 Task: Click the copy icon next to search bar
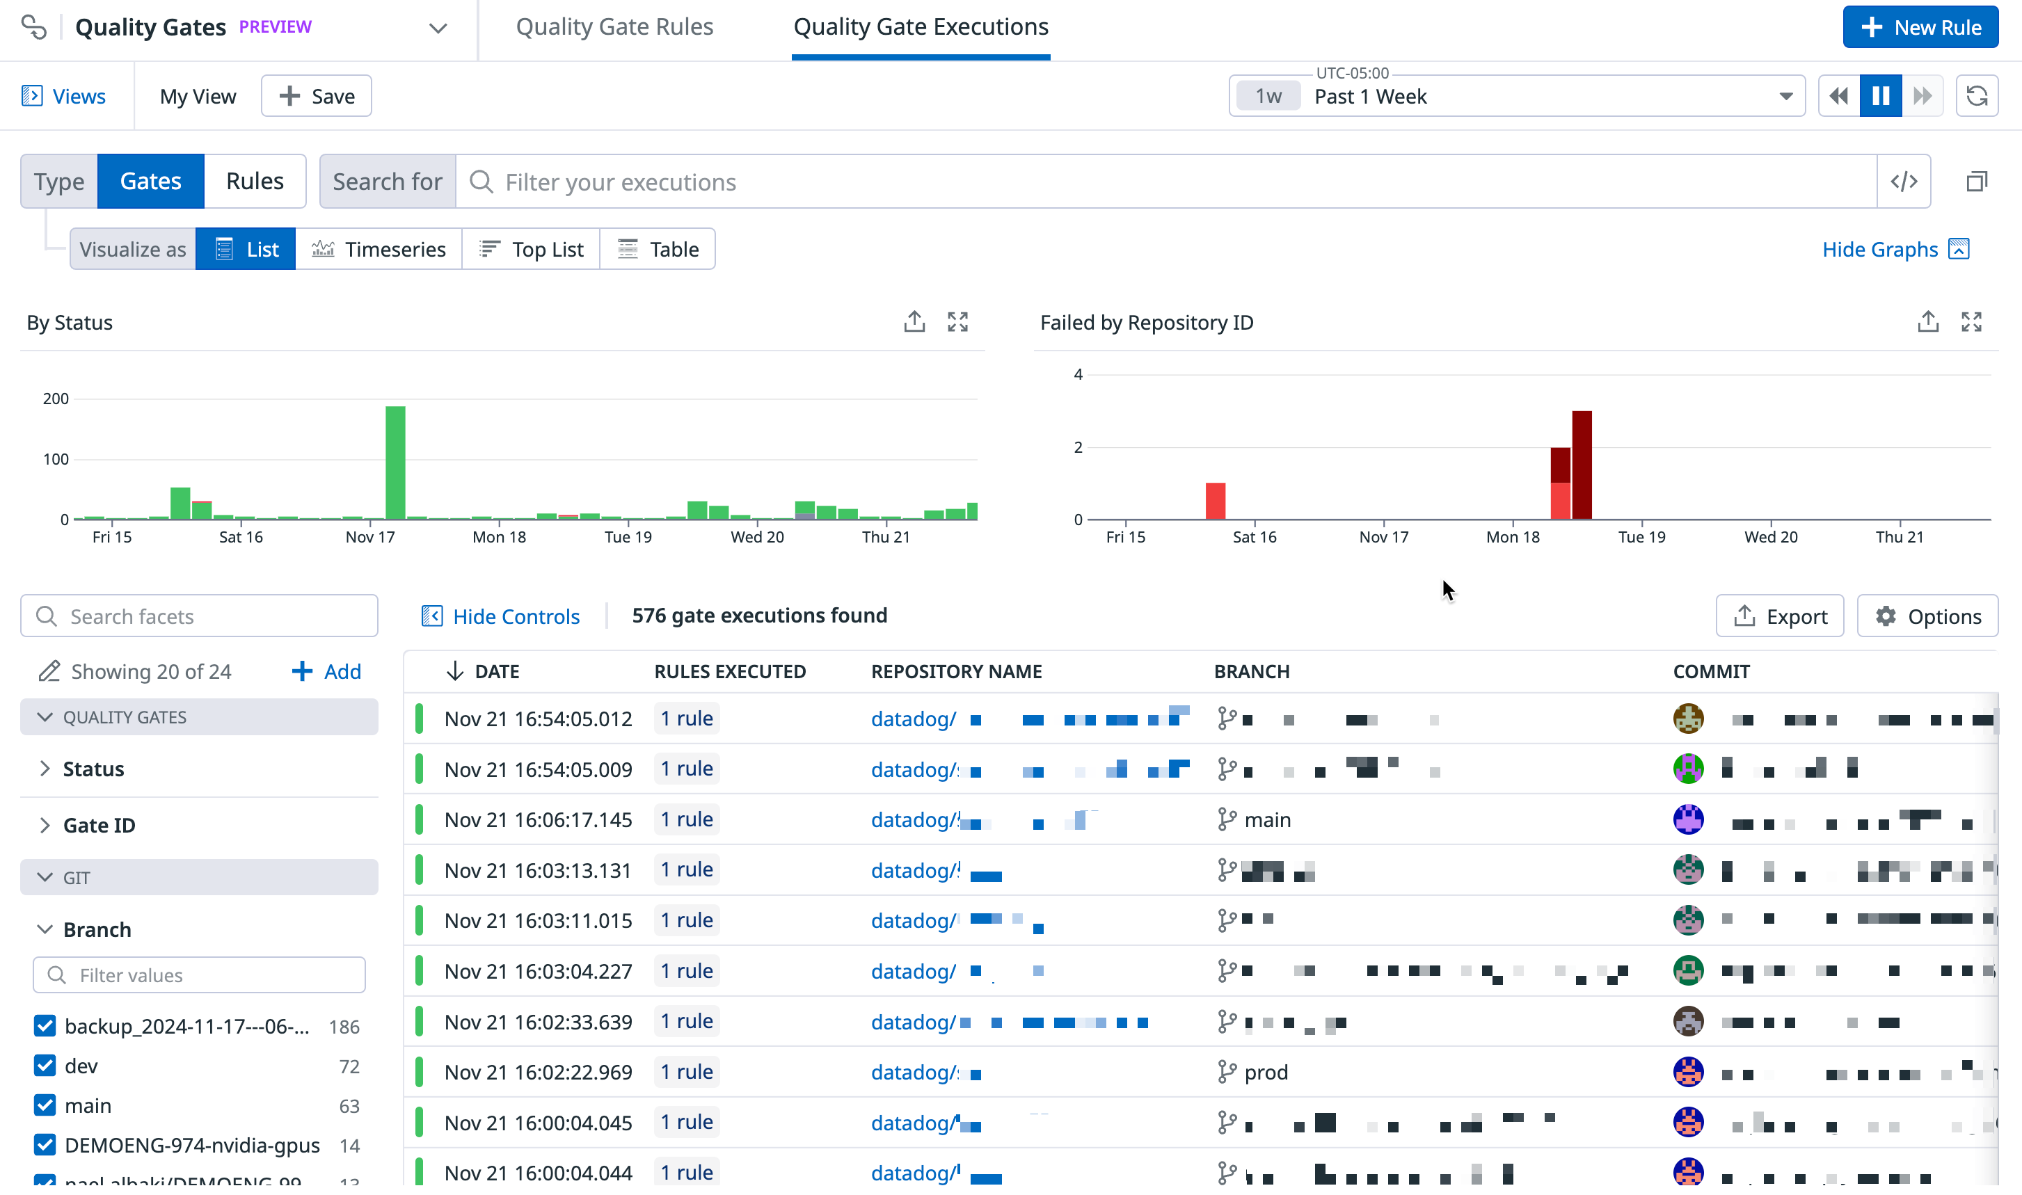1976,182
